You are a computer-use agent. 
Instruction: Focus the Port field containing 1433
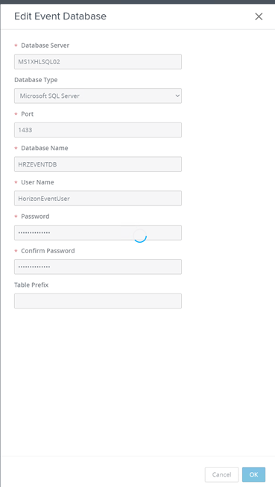coord(98,130)
